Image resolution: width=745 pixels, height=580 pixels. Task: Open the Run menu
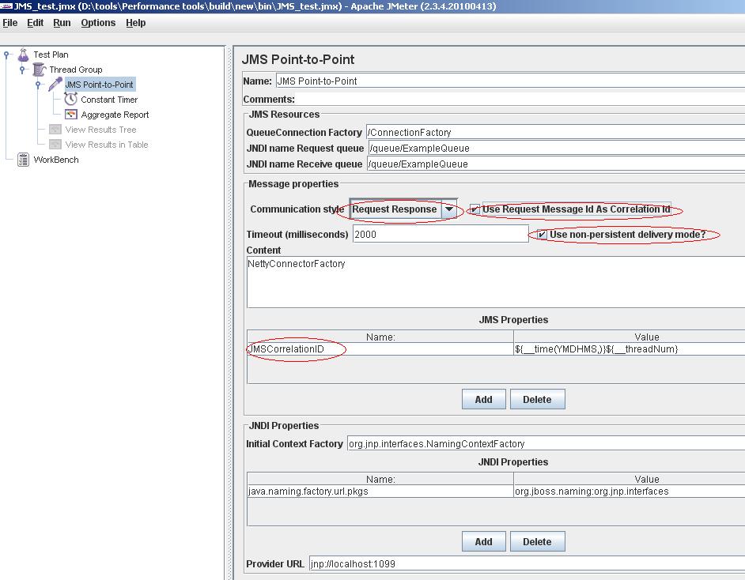(61, 23)
